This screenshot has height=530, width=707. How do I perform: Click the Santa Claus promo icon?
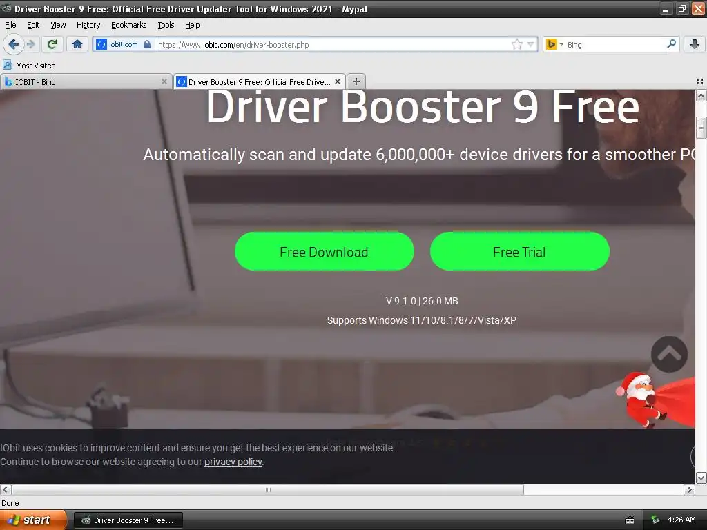tap(657, 400)
